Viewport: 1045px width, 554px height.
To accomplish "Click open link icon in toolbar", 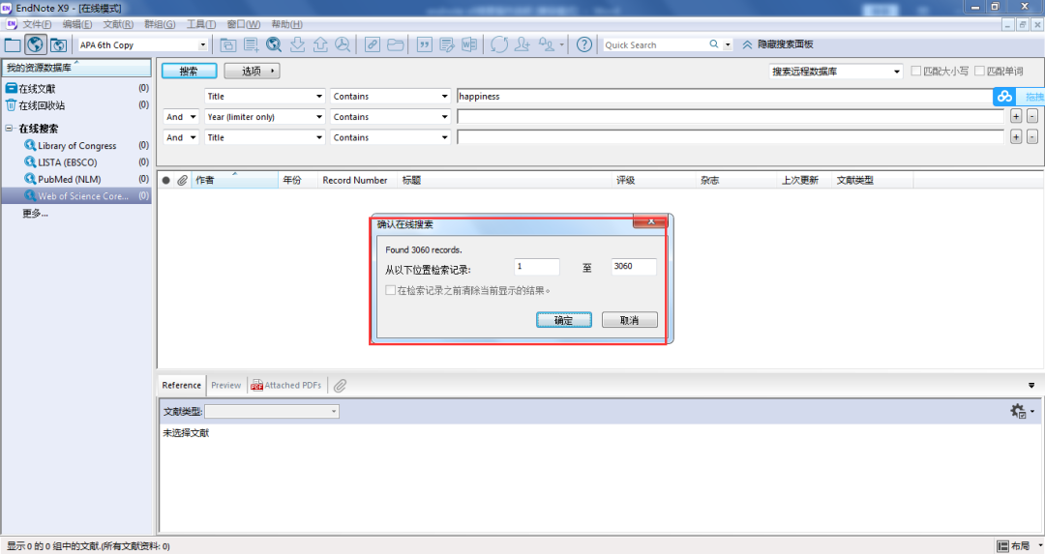I will 372,44.
